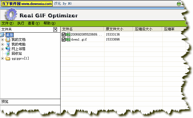Uncheck the 200692085520689 file checkbox
193x118 pixels.
pyautogui.click(x=63, y=34)
